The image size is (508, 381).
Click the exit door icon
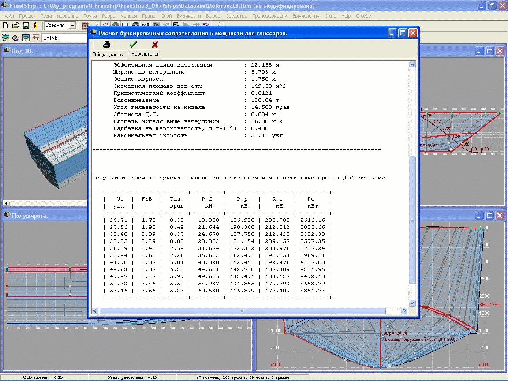(36, 25)
